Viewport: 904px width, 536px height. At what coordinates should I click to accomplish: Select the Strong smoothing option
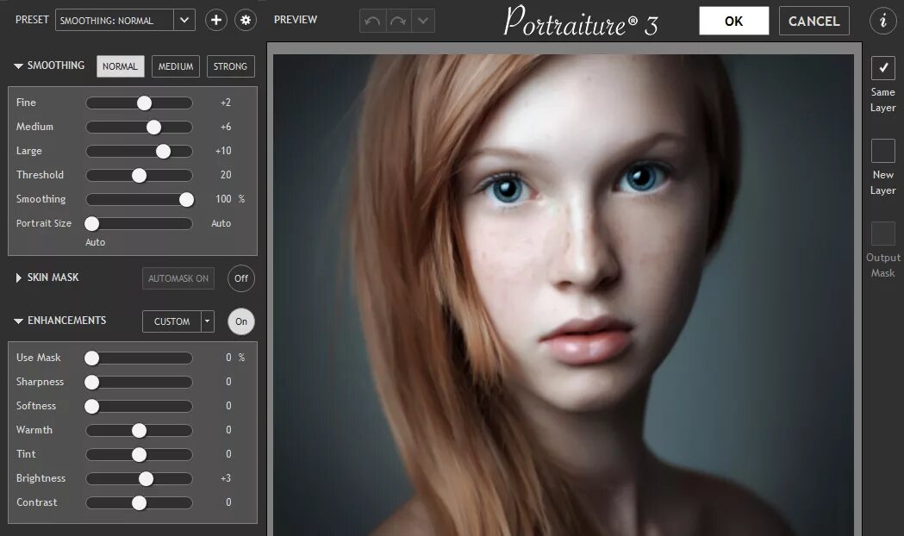tap(231, 66)
